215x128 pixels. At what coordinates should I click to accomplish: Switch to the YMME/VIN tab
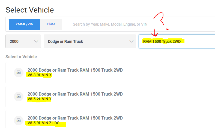pos(24,24)
